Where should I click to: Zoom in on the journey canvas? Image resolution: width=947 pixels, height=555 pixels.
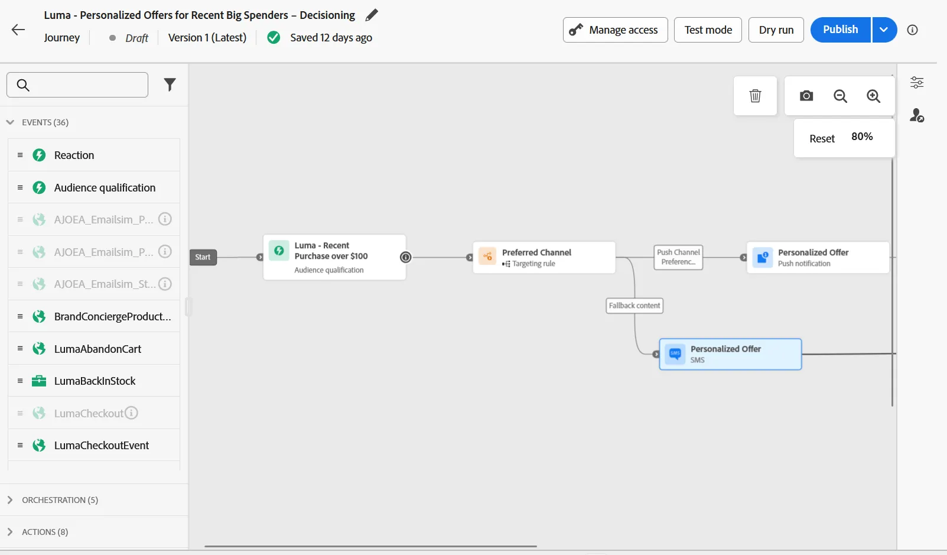873,96
